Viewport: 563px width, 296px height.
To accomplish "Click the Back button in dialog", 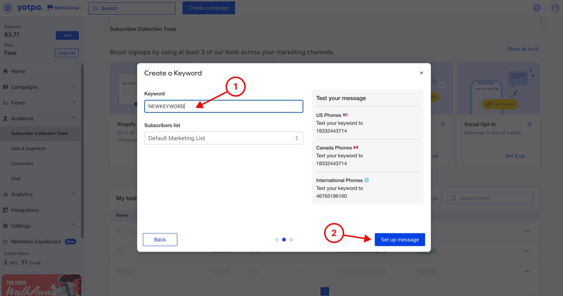I will point(160,240).
